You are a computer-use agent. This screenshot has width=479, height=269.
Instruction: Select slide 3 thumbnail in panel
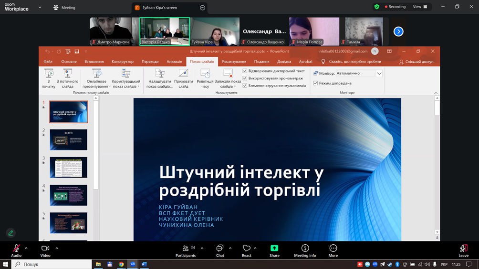tap(69, 167)
